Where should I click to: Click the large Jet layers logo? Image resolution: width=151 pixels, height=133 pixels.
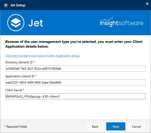click(16, 23)
